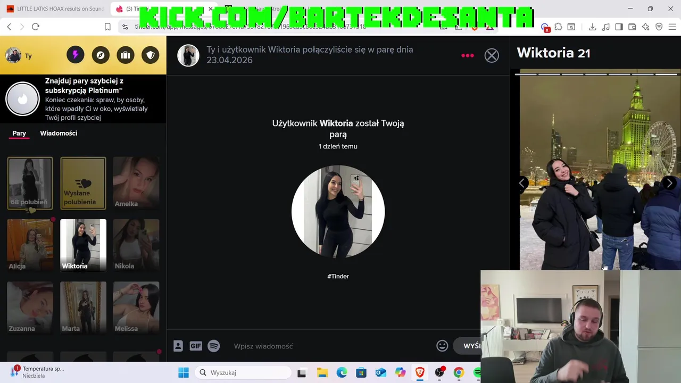
Task: Open Microsoft Edge from the taskbar
Action: [x=342, y=372]
